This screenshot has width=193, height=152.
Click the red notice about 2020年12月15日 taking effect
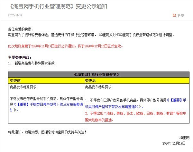65,46
